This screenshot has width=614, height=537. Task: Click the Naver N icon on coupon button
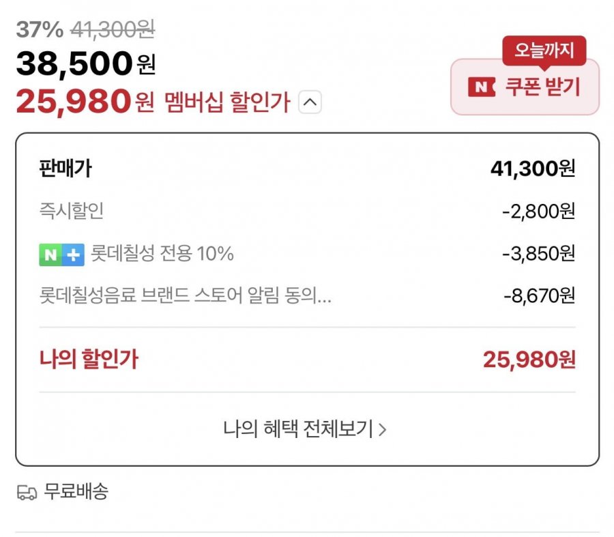[x=482, y=87]
